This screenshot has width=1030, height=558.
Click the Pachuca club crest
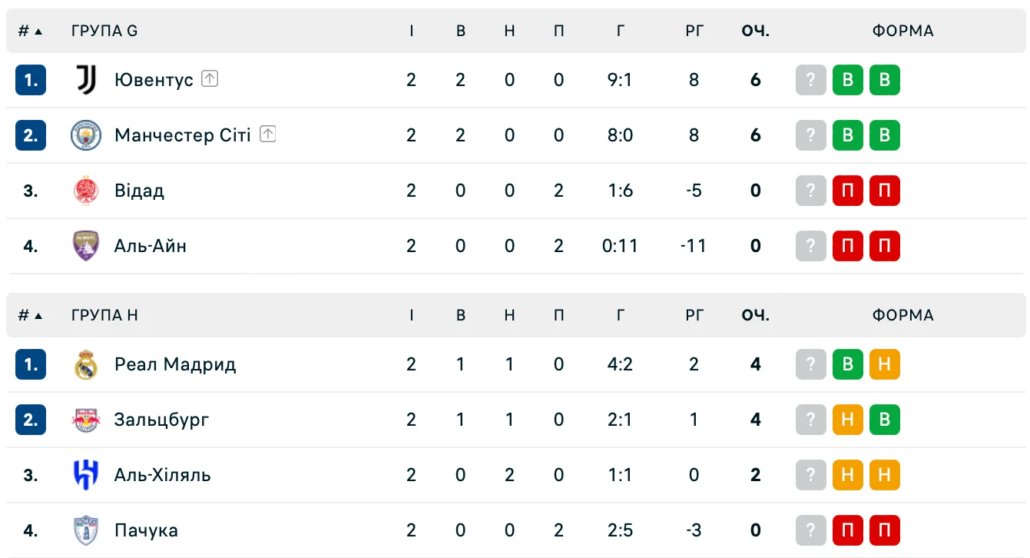85,530
